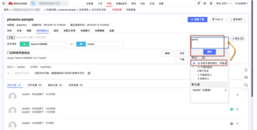Open the 合并请求(1) tab
This screenshot has height=130, width=257.
tap(43, 31)
